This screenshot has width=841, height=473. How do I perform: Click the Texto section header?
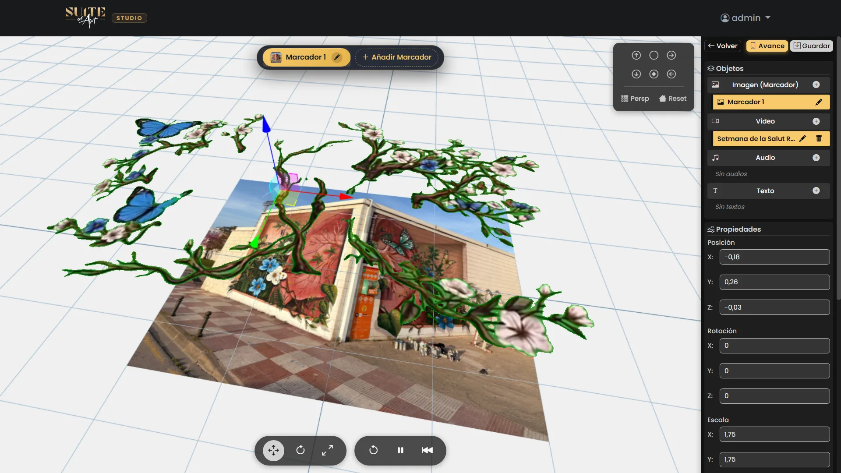769,191
